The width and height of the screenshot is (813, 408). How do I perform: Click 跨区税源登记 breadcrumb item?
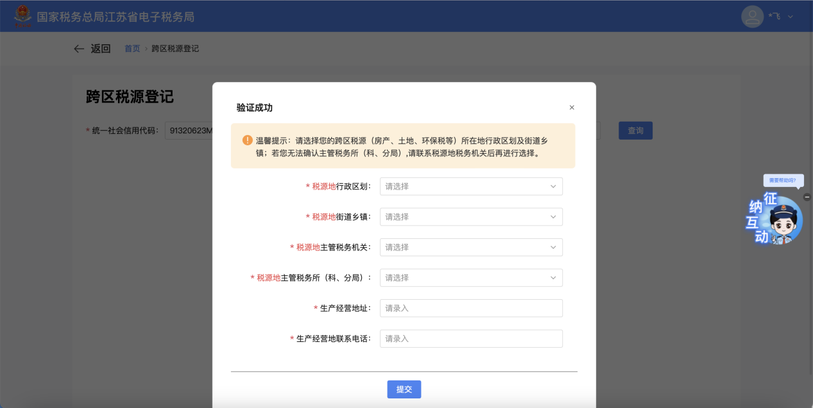coord(175,49)
